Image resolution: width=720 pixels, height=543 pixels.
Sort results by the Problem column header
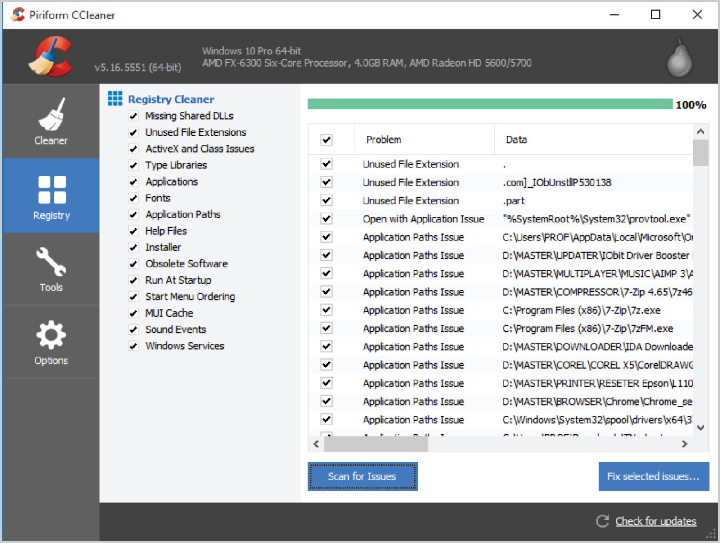coord(383,140)
